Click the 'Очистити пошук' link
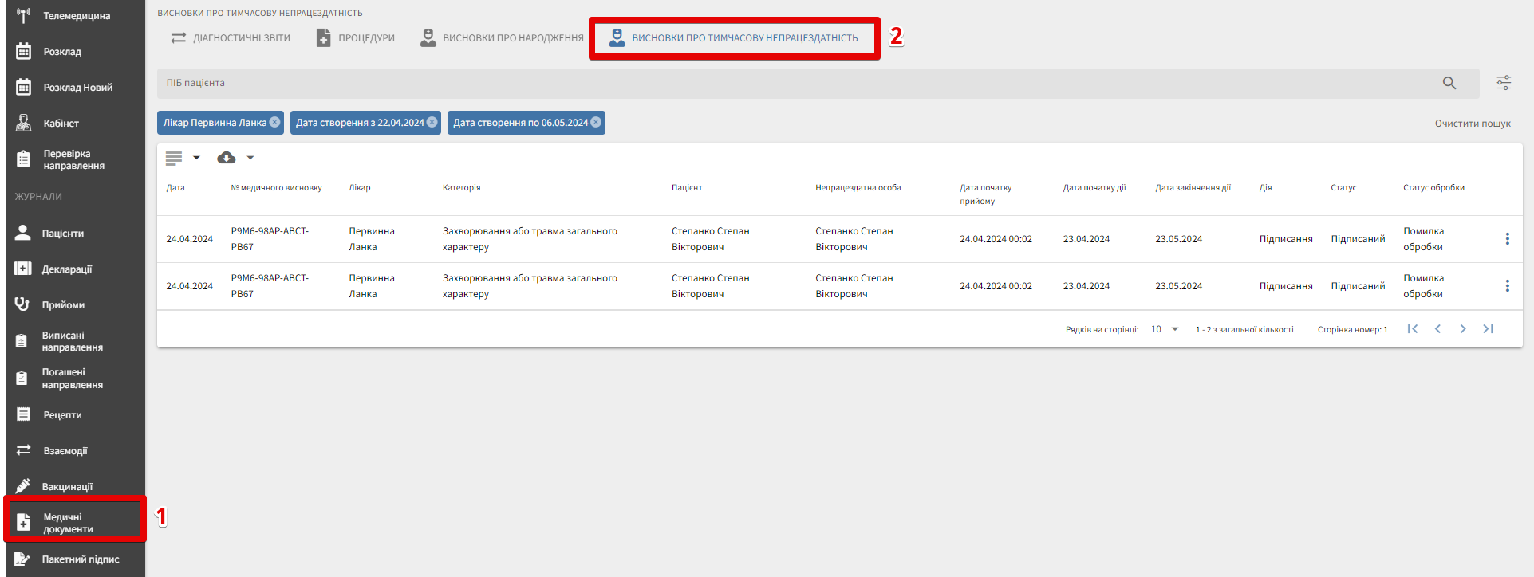Screen dimensions: 1534x577 point(1472,124)
